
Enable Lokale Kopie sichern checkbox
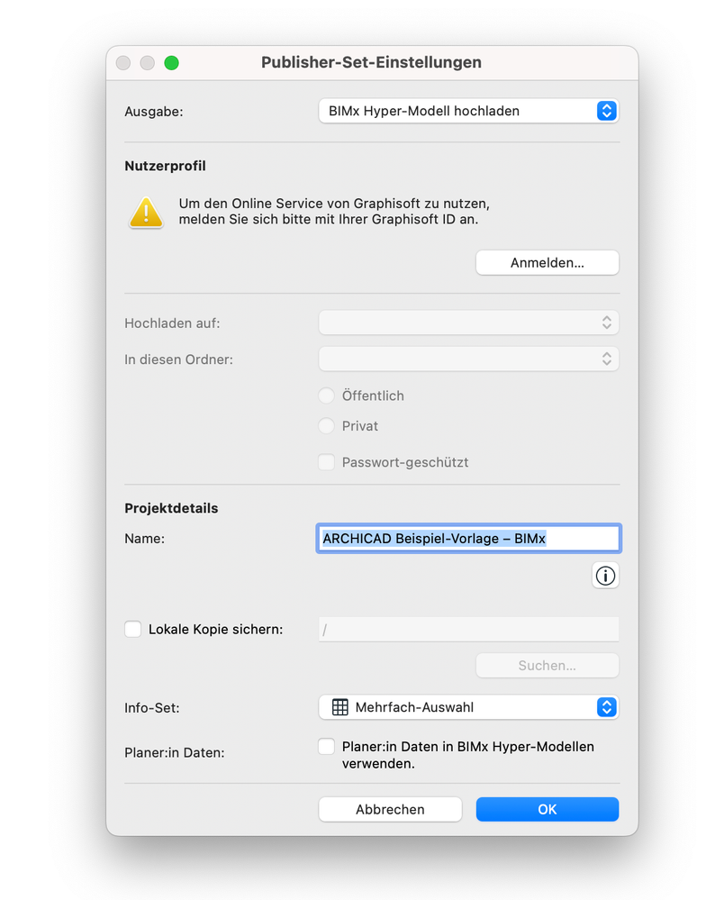(x=133, y=629)
